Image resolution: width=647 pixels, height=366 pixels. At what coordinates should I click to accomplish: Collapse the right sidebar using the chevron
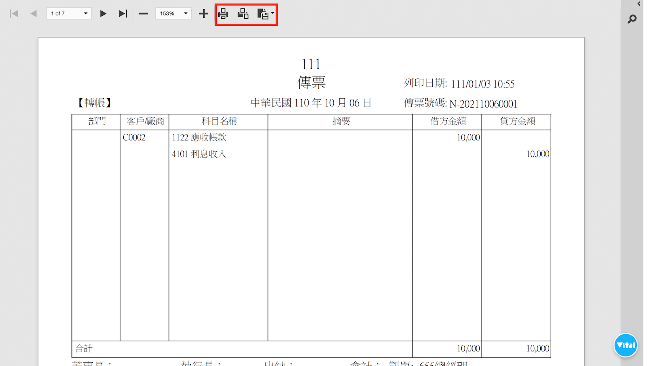(x=639, y=4)
